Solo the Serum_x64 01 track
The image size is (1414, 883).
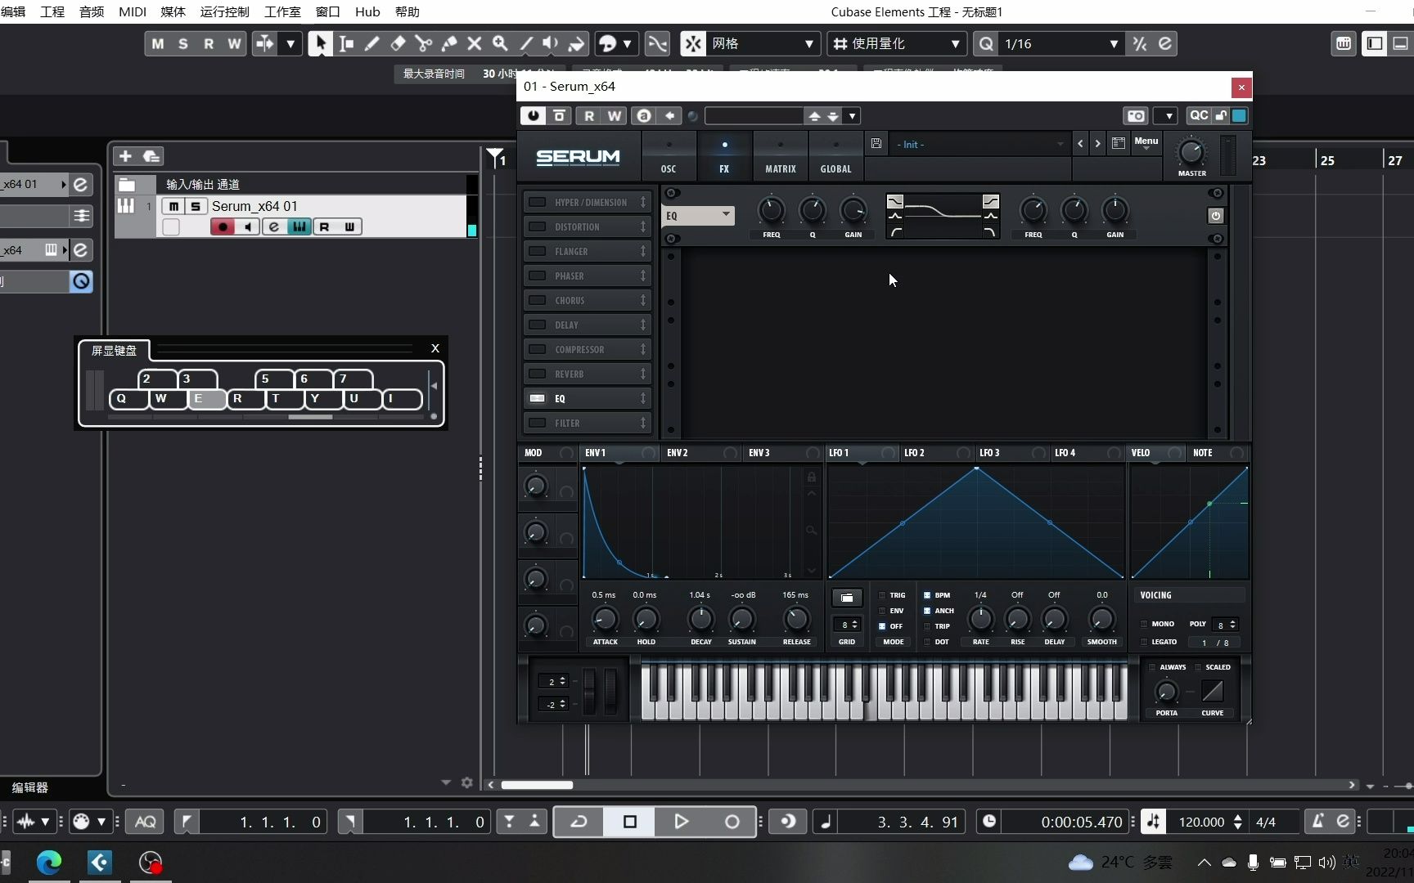tap(196, 206)
